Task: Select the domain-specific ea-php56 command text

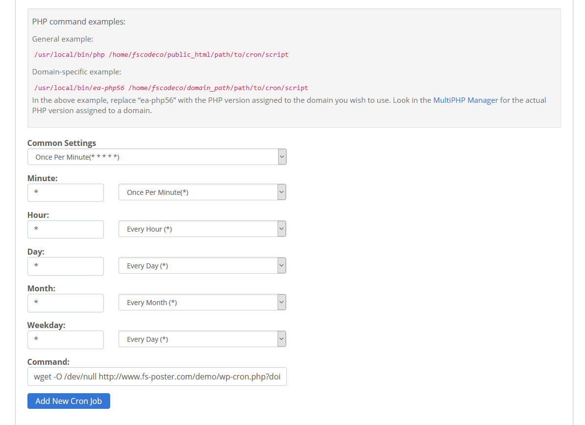Action: 171,88
